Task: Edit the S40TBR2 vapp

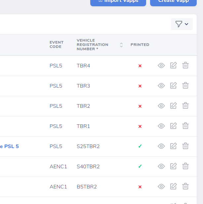Action: [x=174, y=166]
